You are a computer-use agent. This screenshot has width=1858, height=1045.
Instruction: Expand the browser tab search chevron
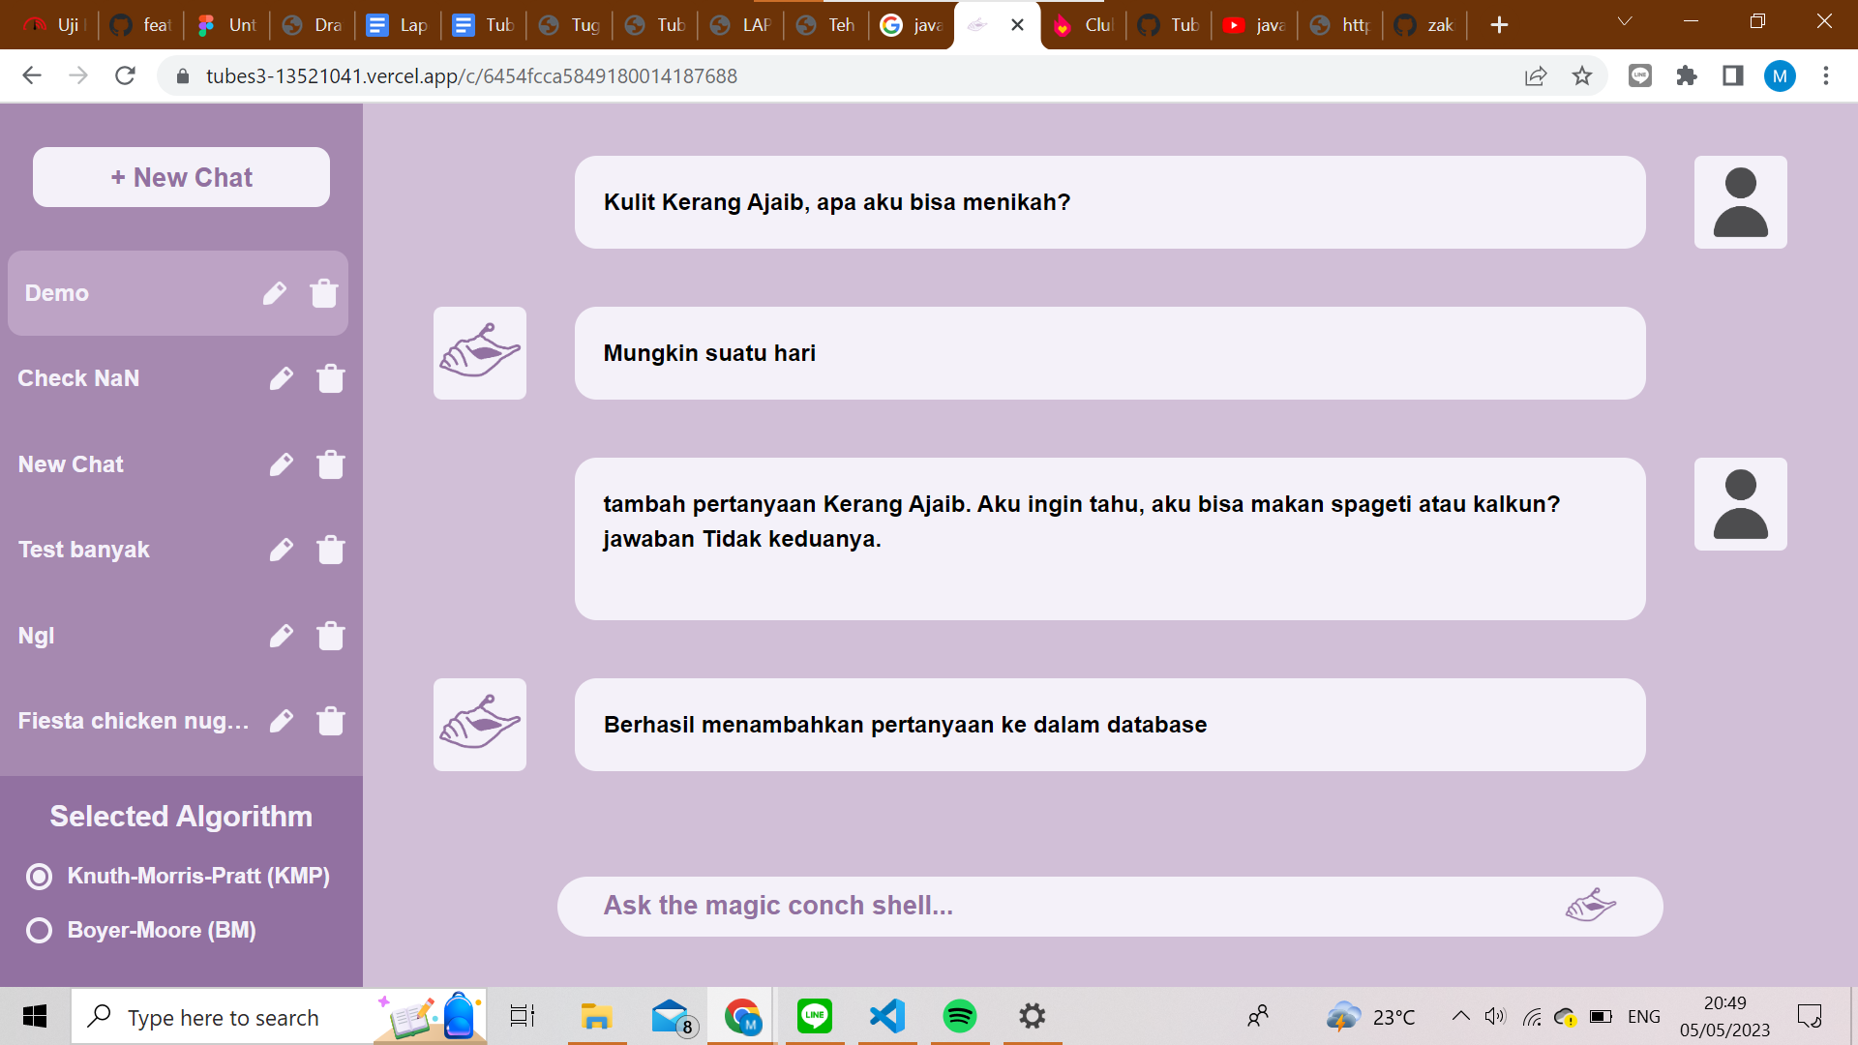pyautogui.click(x=1624, y=22)
